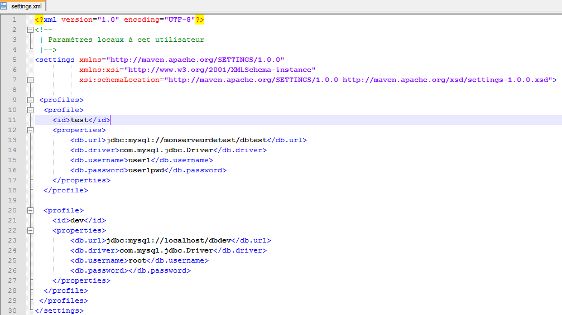Click the 'test' profile id value
This screenshot has width=562, height=315.
coord(79,120)
